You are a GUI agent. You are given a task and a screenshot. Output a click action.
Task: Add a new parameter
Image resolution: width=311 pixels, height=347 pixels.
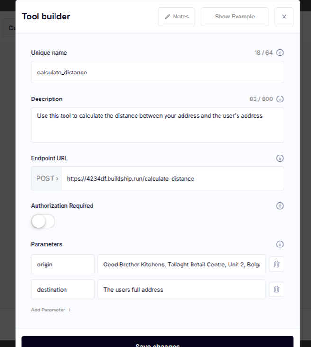tap(51, 310)
